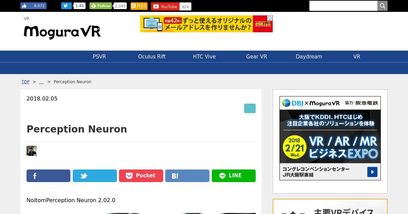The image size is (408, 214).
Task: Save the article to Pocket
Action: pos(141,176)
